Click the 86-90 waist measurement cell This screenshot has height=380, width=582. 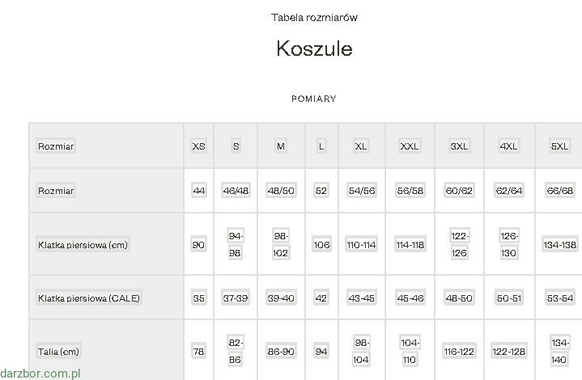click(281, 352)
